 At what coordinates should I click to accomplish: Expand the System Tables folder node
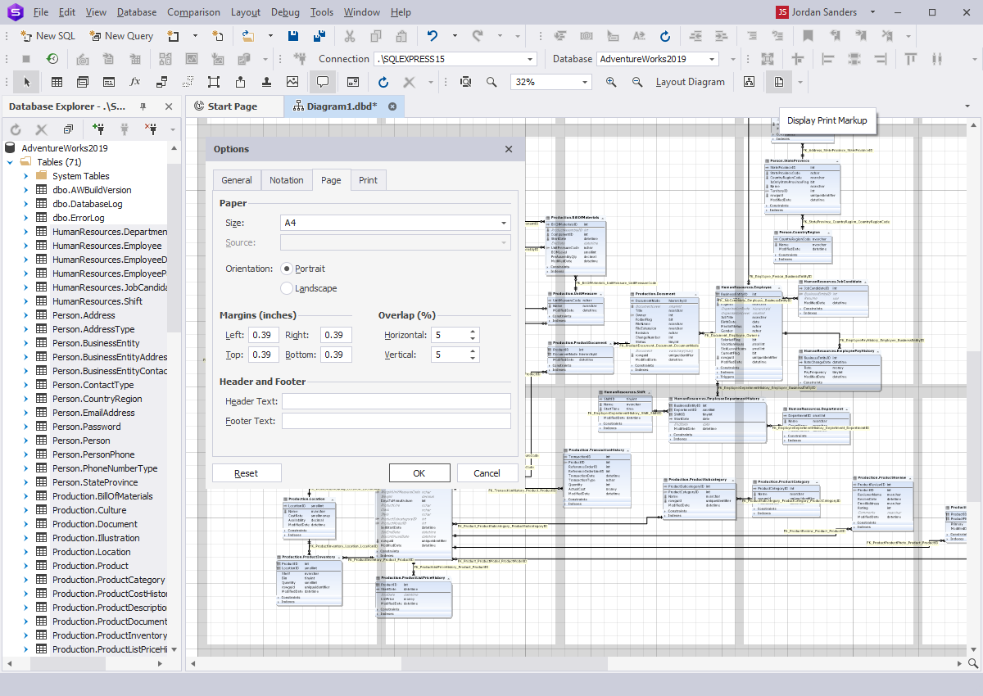click(x=25, y=176)
